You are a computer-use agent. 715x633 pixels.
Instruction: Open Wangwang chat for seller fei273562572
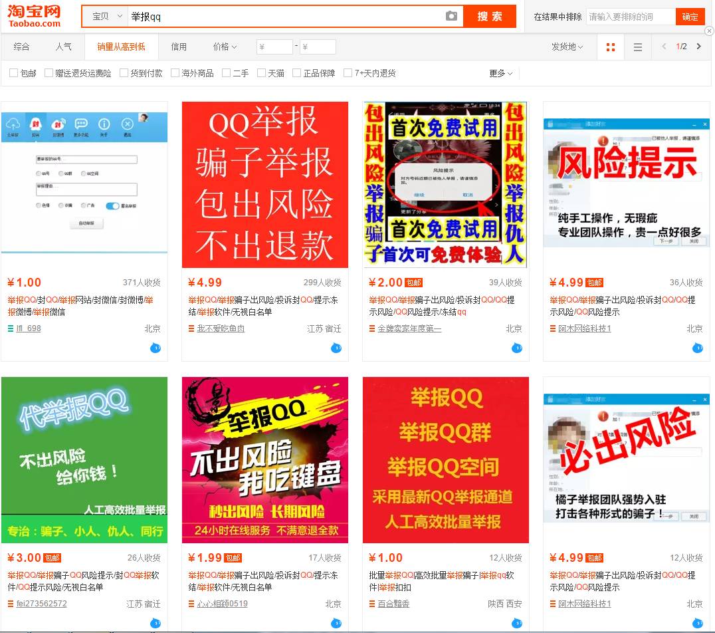coord(155,624)
